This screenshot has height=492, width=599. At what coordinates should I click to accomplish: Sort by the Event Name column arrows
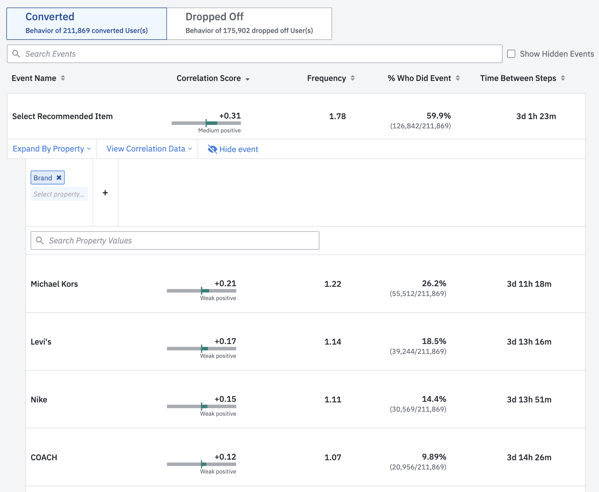(x=63, y=78)
